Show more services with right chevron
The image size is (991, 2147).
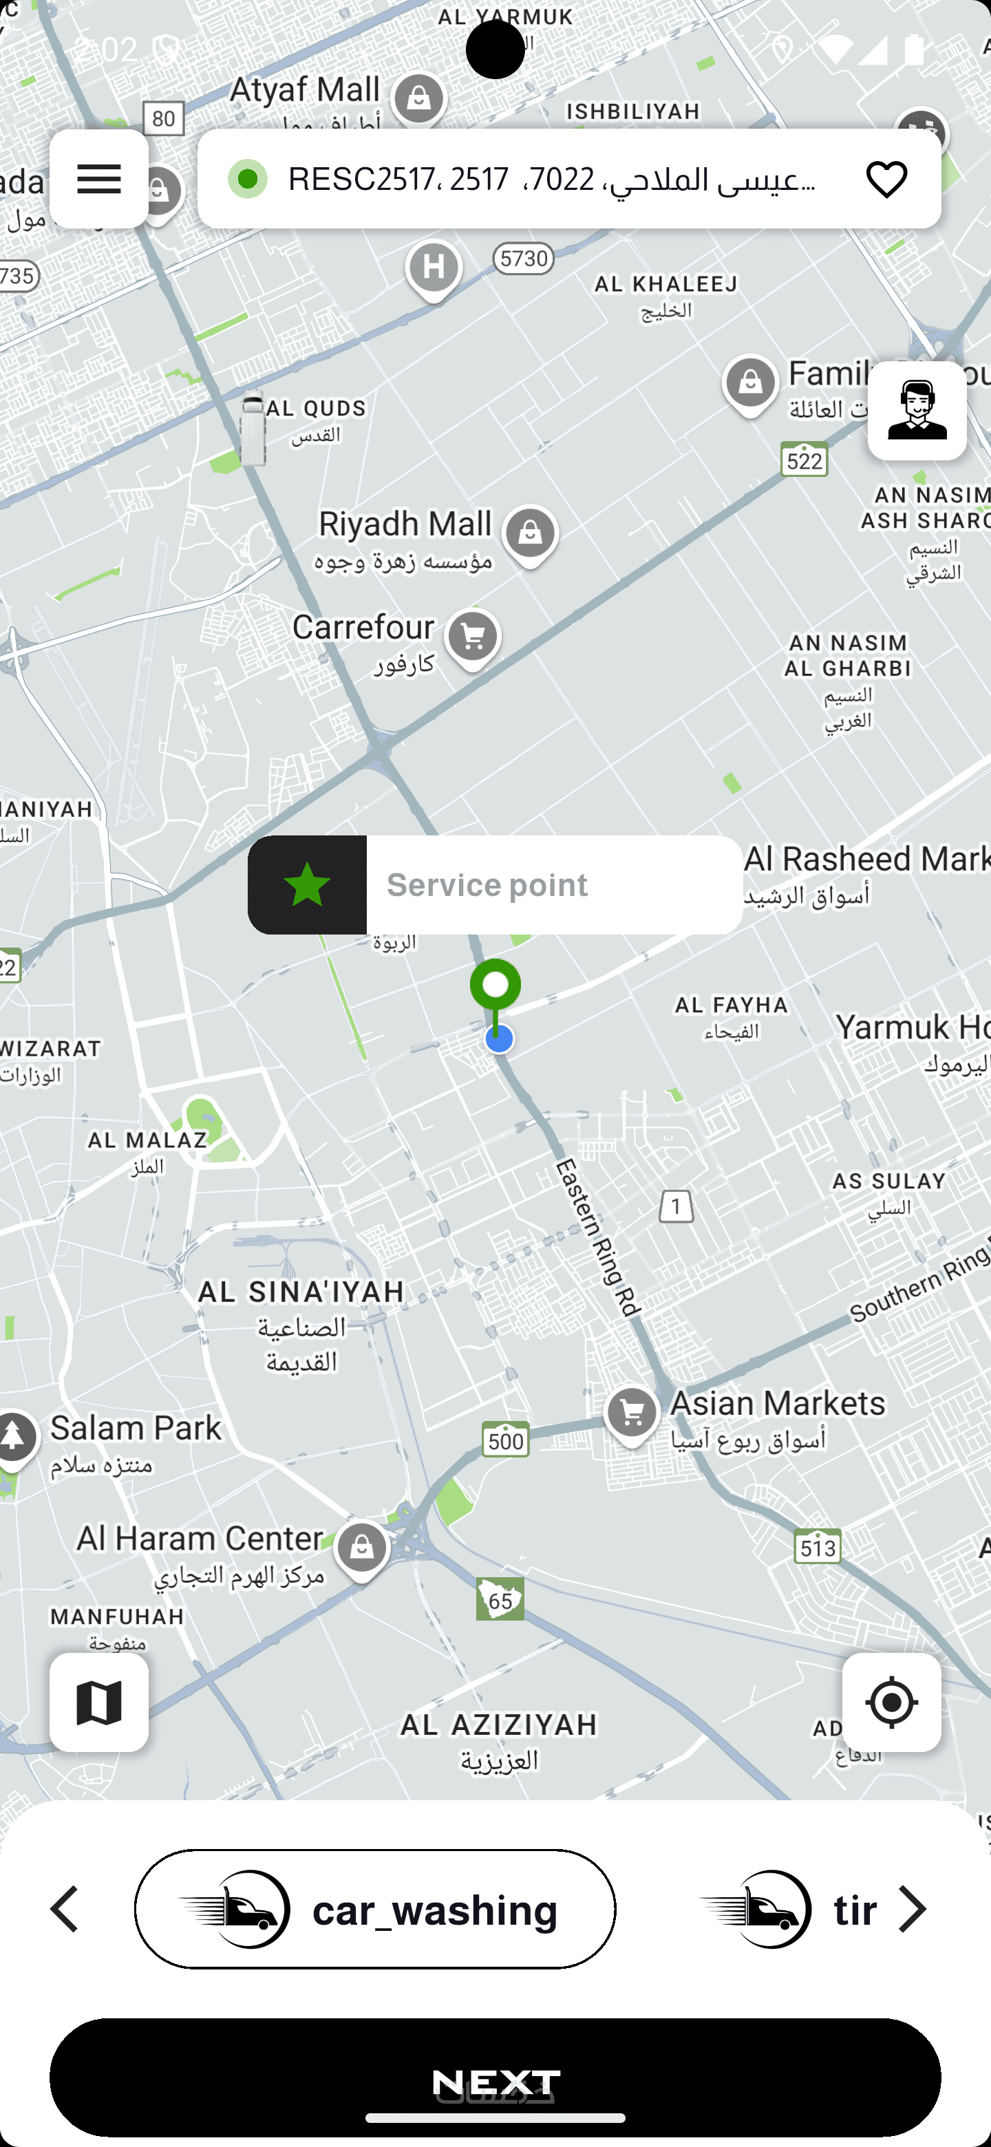[x=913, y=1909]
